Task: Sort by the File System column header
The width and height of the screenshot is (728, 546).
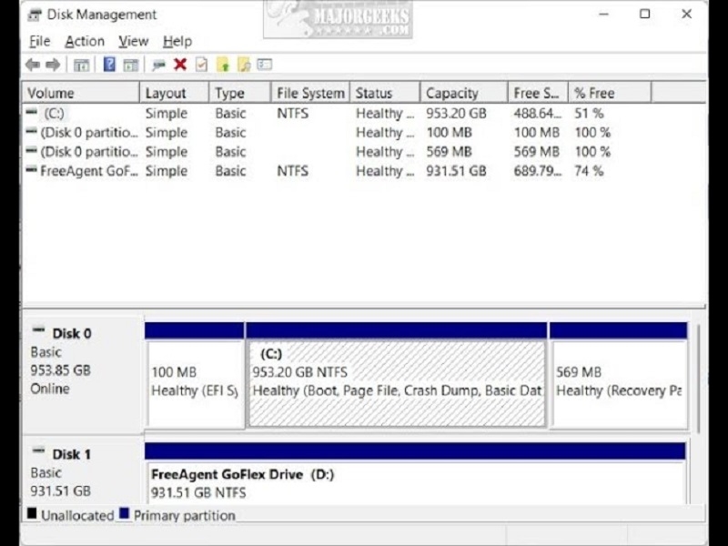Action: [x=310, y=93]
